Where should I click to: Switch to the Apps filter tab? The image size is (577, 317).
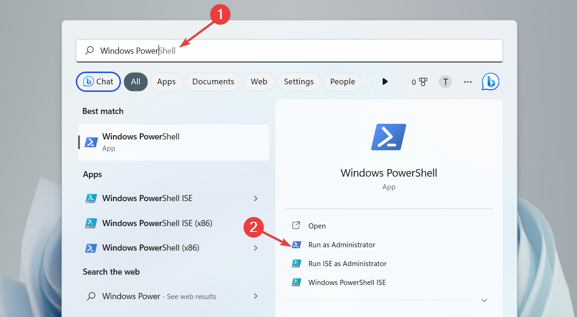point(166,81)
